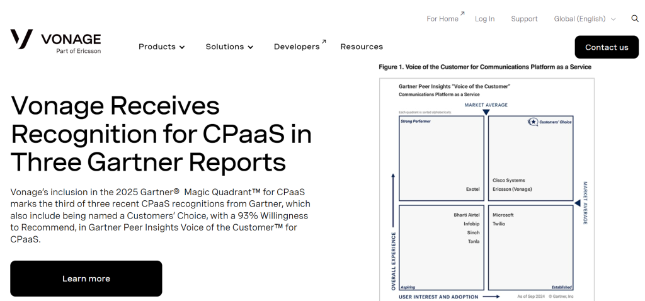
Task: Click the Customers' Choice badge icon in chart
Action: point(534,122)
